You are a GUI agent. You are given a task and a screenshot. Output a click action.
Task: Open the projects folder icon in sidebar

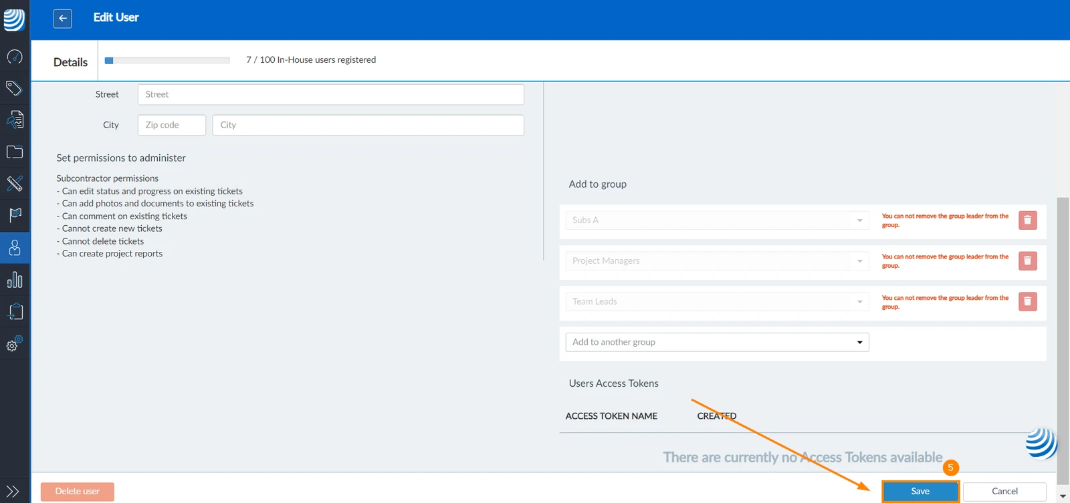pos(15,152)
